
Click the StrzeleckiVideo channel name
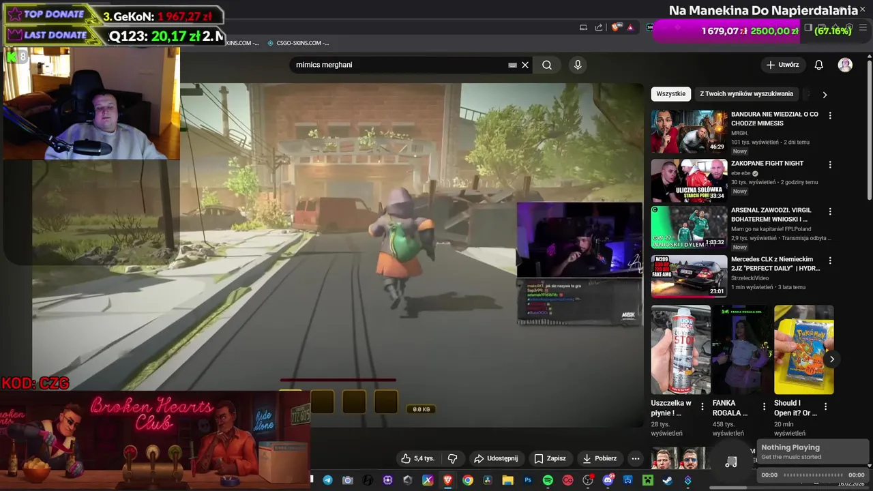click(750, 278)
